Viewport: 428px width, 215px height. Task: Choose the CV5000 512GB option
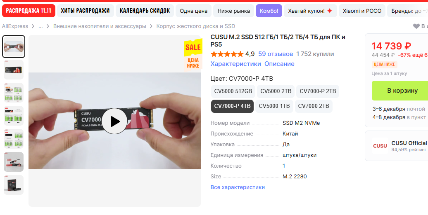pyautogui.click(x=233, y=91)
